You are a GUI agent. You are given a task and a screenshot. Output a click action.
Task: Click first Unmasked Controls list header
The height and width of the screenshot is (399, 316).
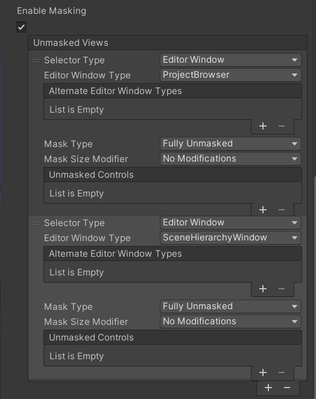(172, 175)
